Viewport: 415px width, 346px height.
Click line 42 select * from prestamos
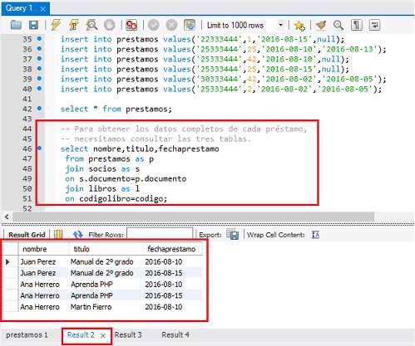point(116,109)
